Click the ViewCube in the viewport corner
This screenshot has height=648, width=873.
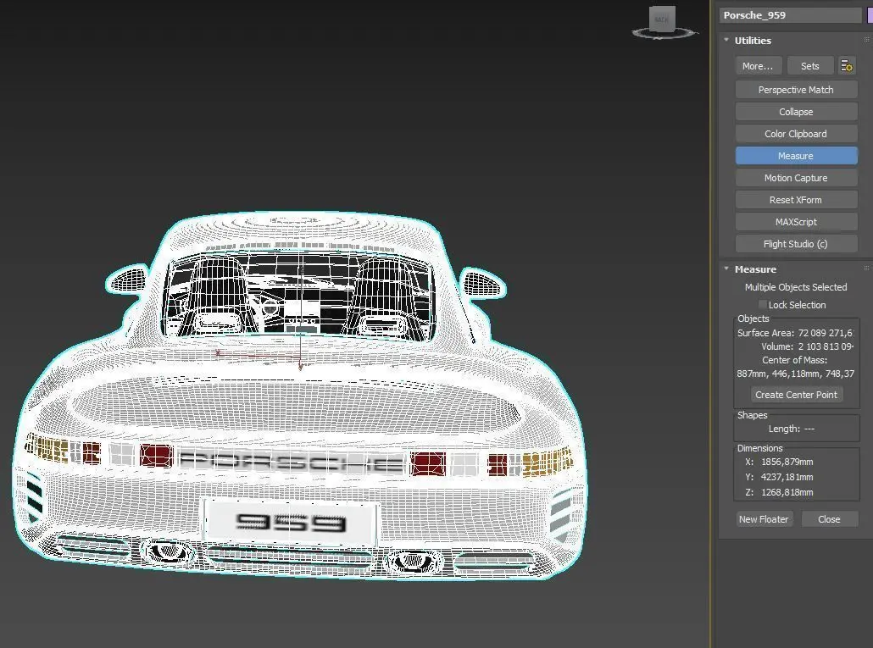click(663, 22)
